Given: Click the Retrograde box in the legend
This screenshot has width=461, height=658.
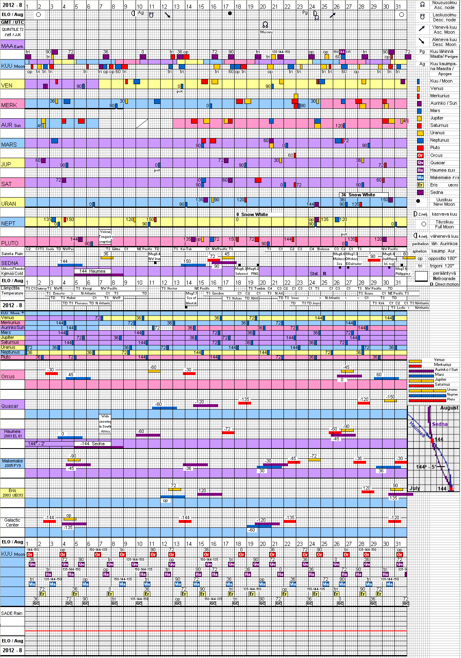Looking at the screenshot, I should [421, 276].
